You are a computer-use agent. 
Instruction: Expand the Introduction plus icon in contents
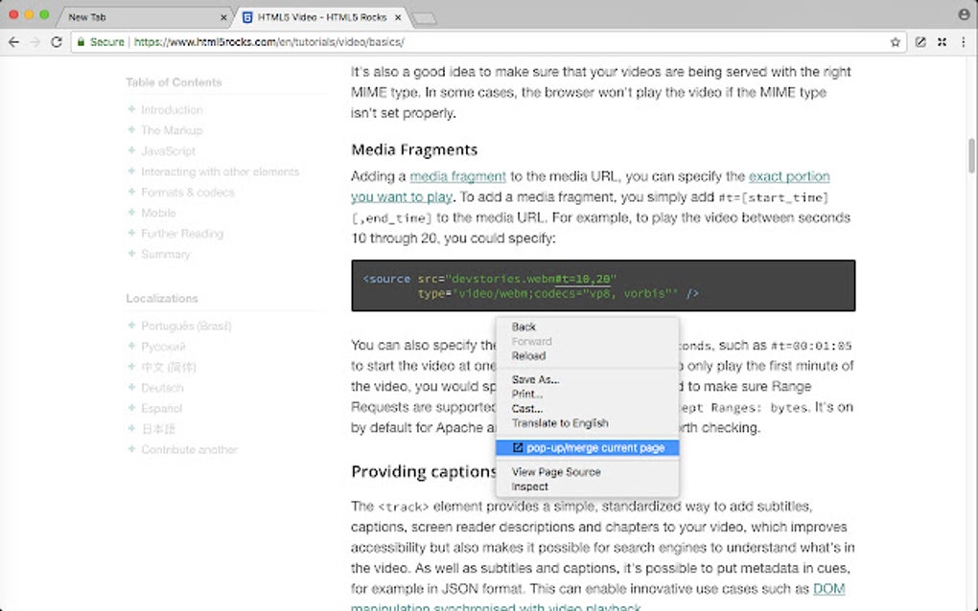(131, 109)
